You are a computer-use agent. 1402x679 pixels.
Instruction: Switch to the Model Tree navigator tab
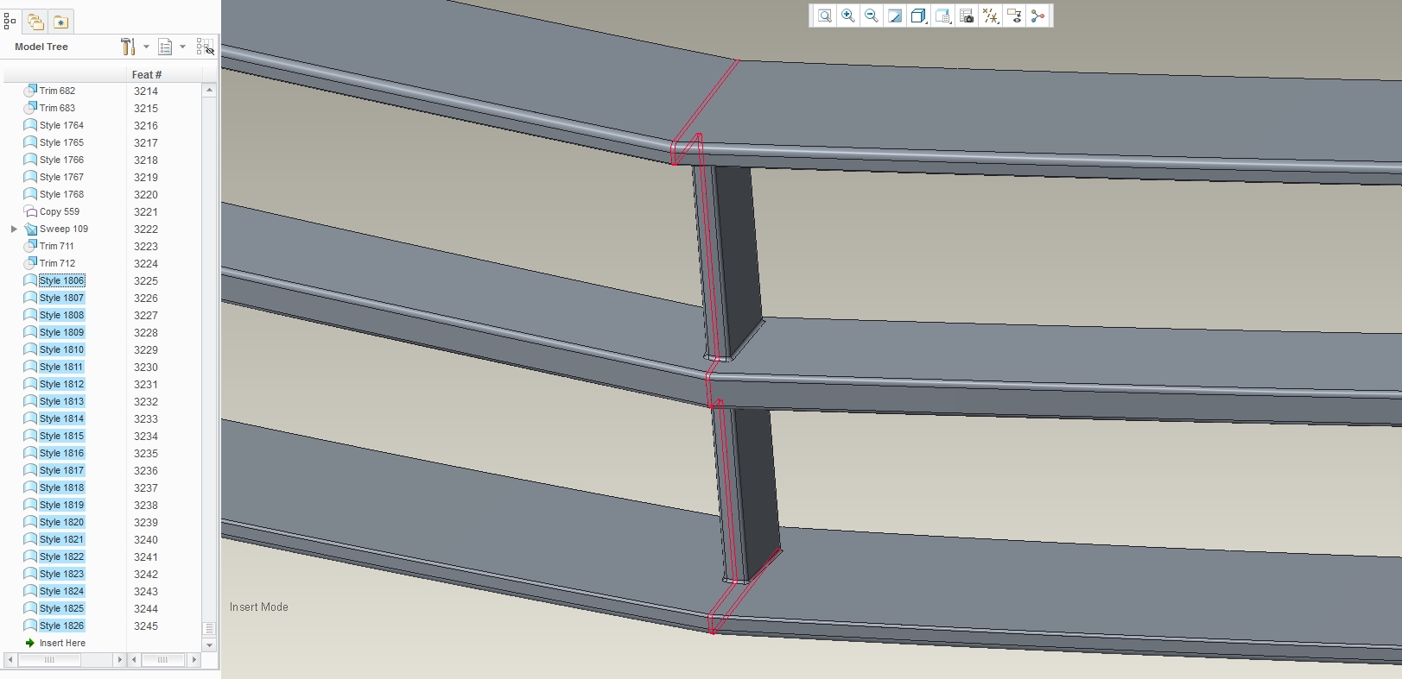tap(10, 21)
